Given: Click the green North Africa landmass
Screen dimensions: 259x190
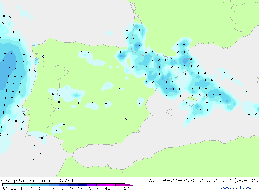Looking at the screenshot, I should pyautogui.click(x=181, y=161).
